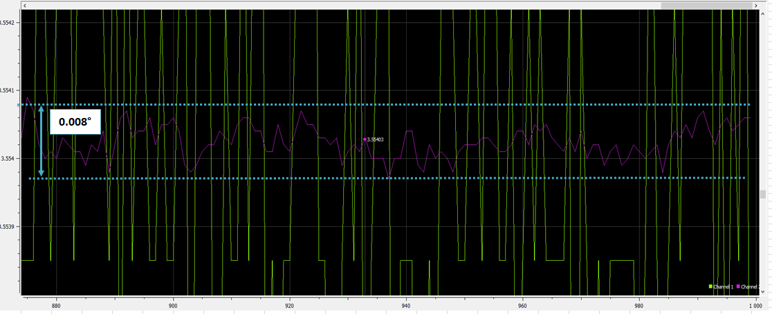Click the 3.55403 data value label
Viewport: 772px width, 314px height.
[x=375, y=139]
